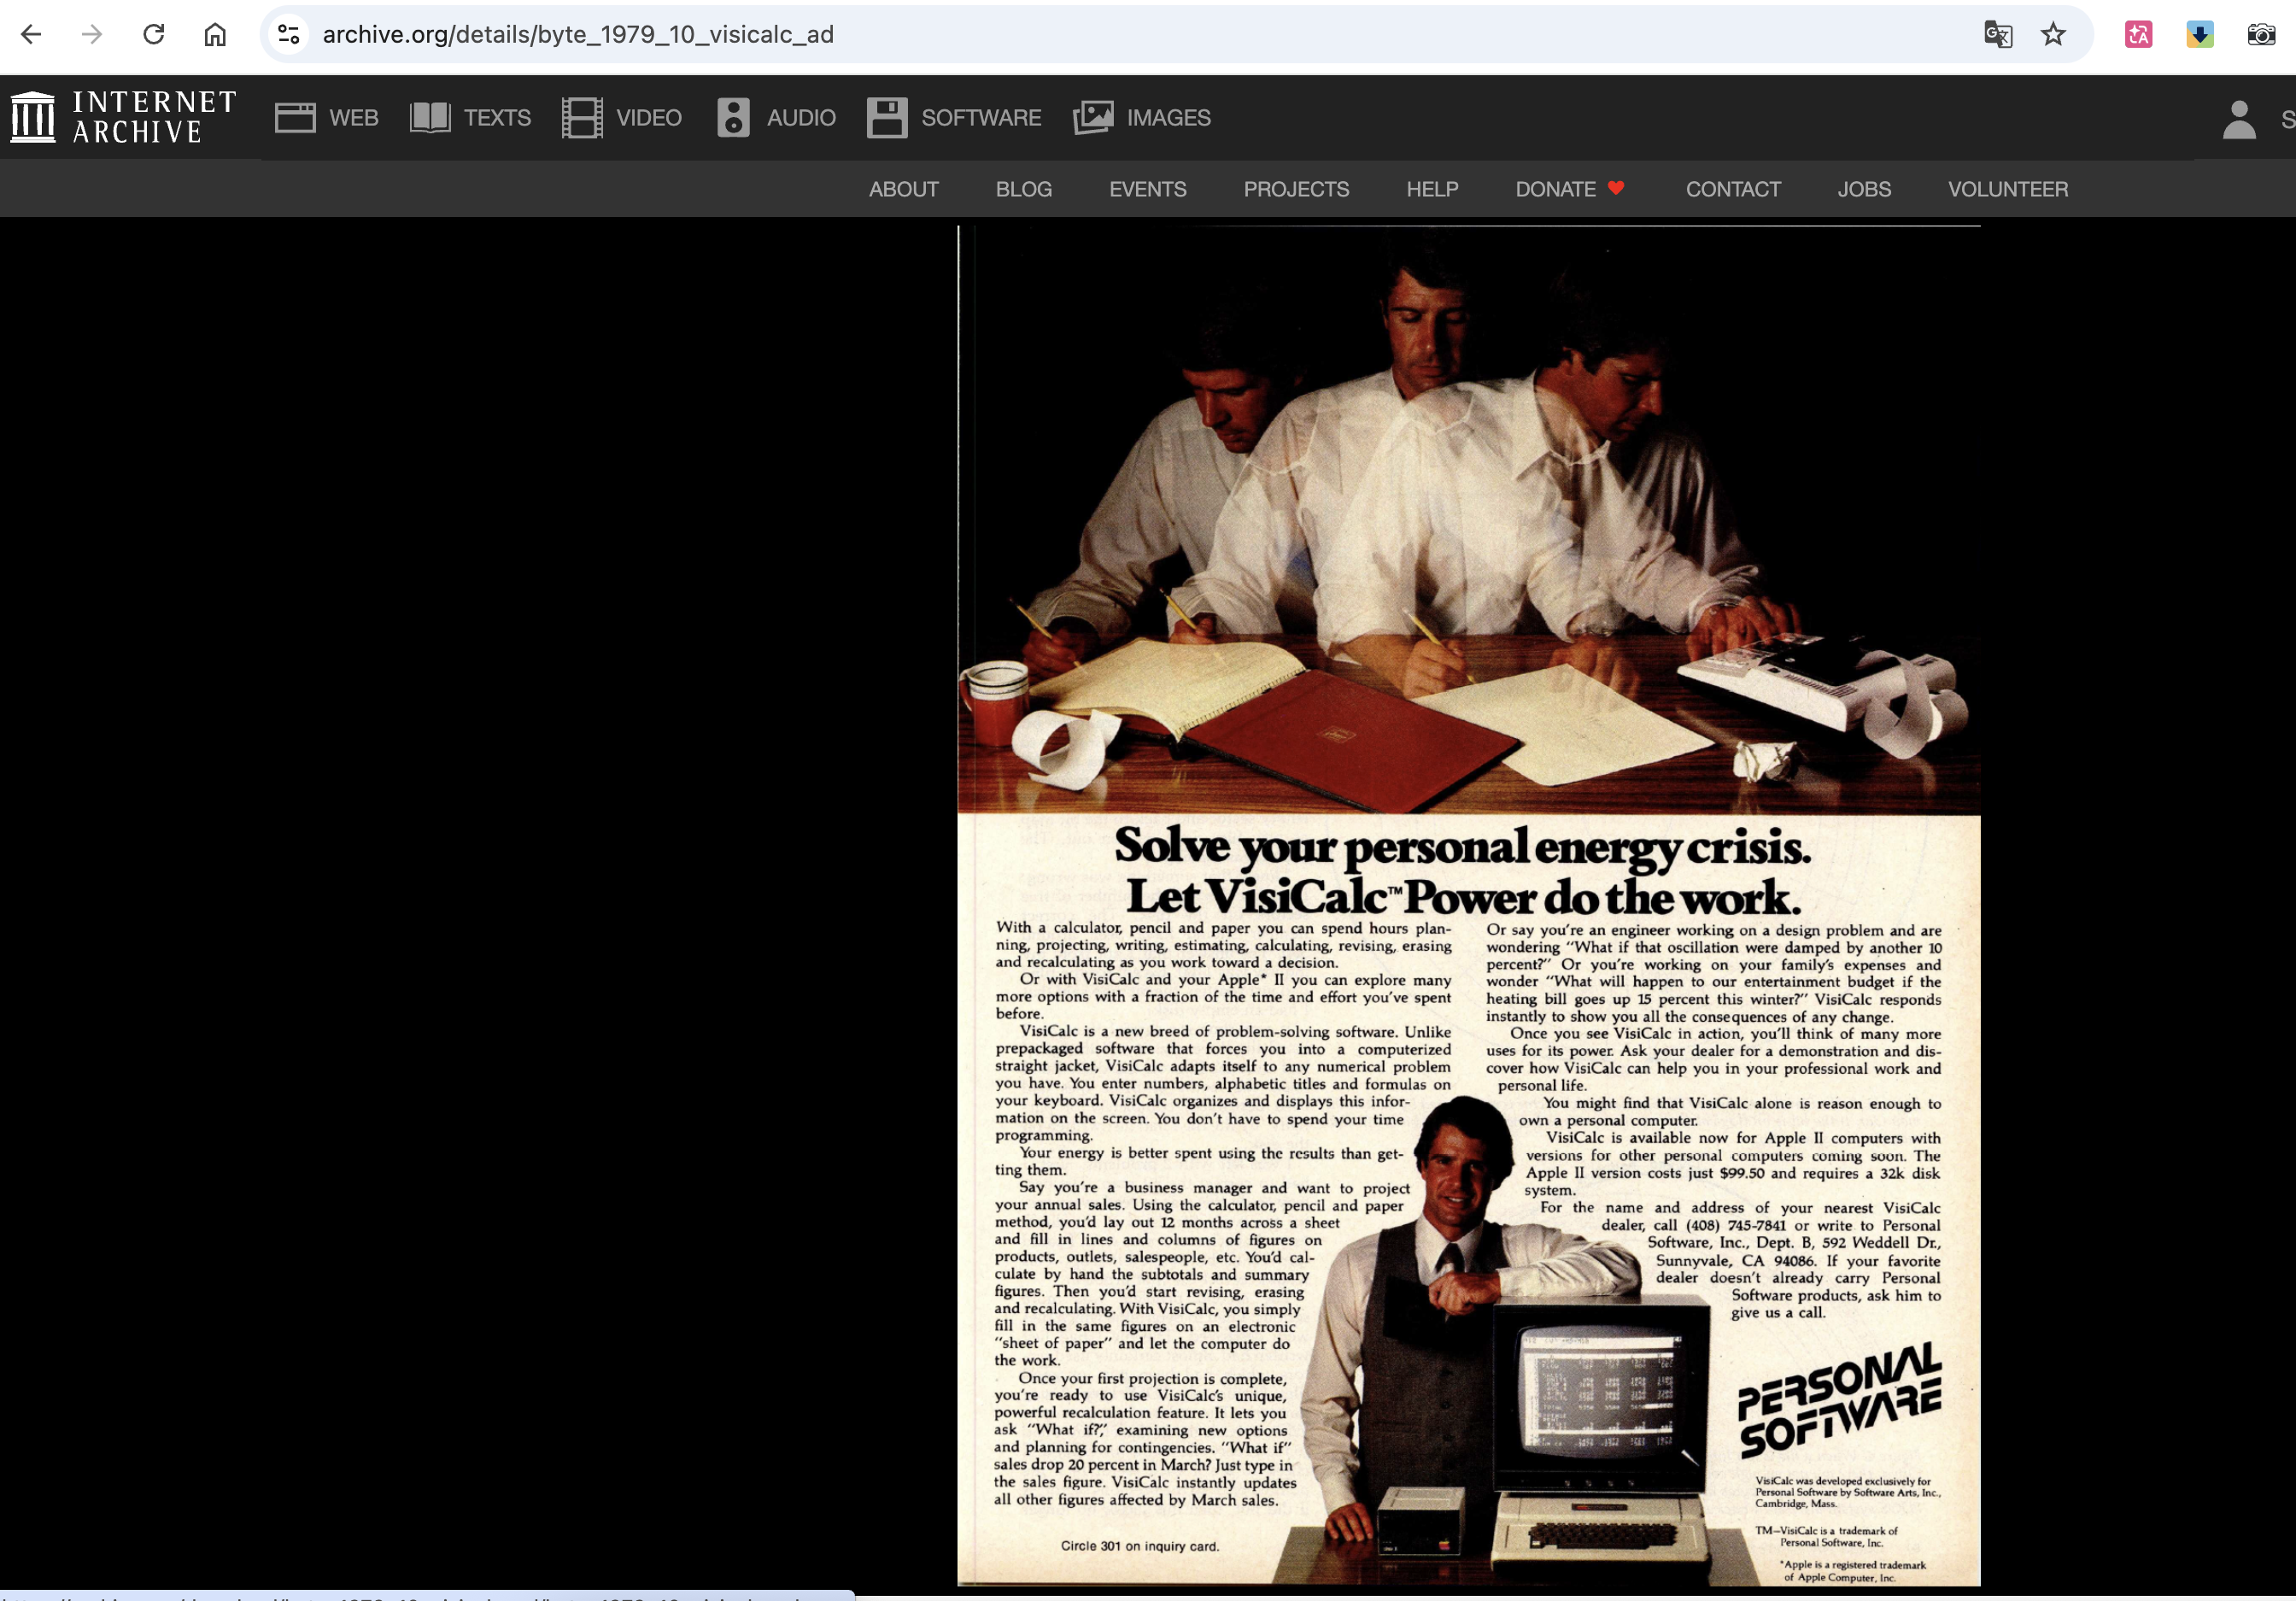2296x1601 pixels.
Task: Open the user account avatar icon
Action: tap(2239, 119)
